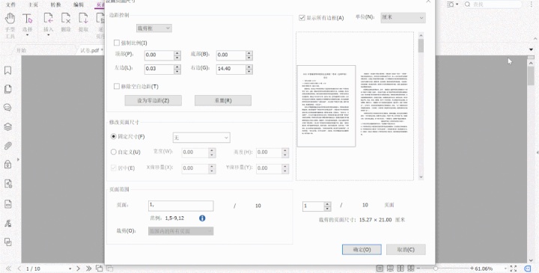
Task: Open the zoom percentage dropdown arrow
Action: pyautogui.click(x=505, y=269)
